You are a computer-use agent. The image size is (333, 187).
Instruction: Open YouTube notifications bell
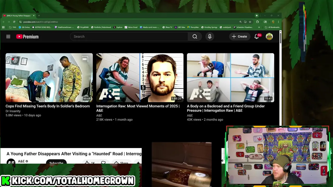(257, 37)
